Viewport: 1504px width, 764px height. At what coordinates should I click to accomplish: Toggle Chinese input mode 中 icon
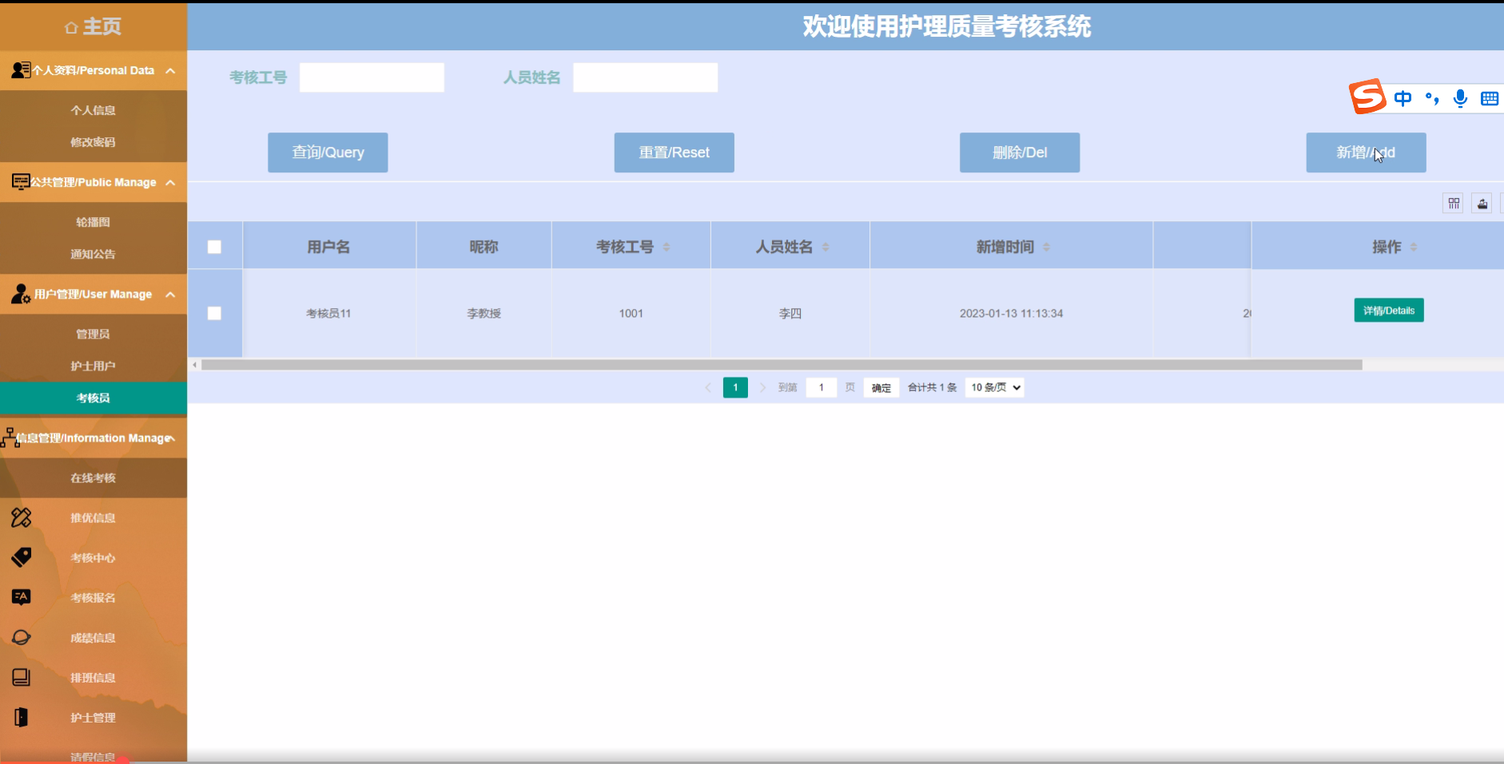[x=1403, y=98]
